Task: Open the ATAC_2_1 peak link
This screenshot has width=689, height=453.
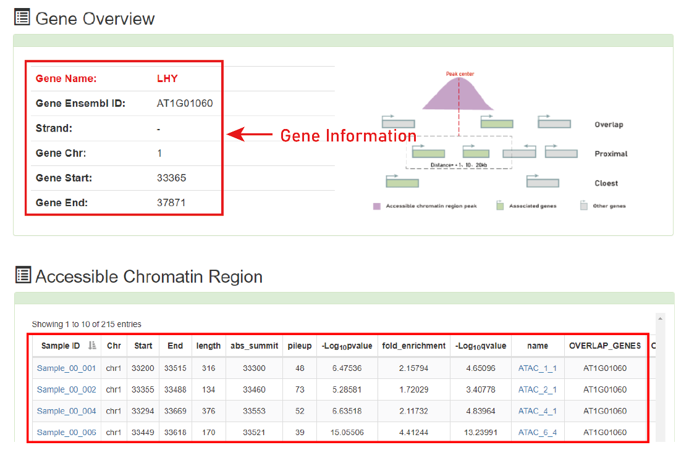Action: (538, 389)
